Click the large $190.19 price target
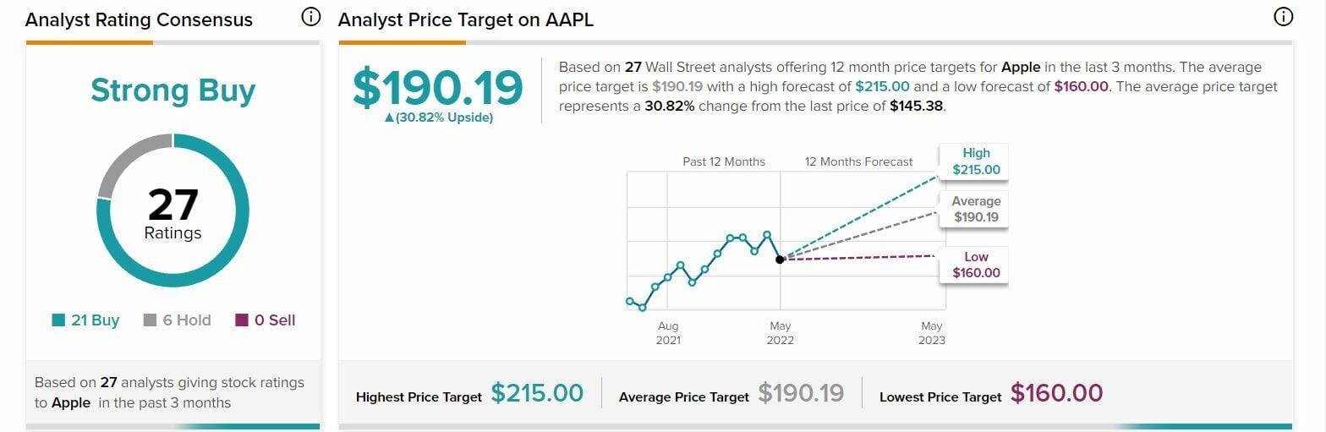The height and width of the screenshot is (432, 1326). (x=438, y=87)
